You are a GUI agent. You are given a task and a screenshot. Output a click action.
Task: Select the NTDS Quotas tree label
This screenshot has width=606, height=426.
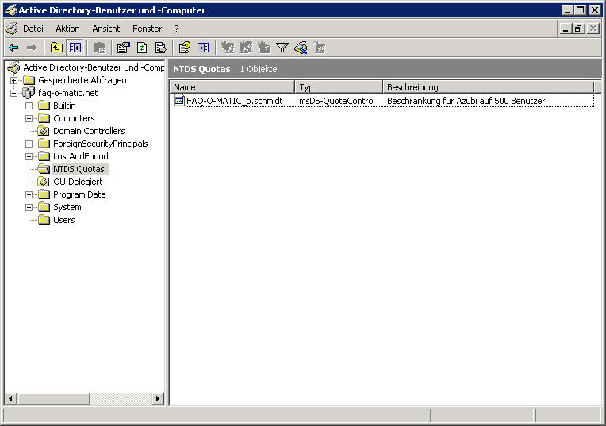click(79, 169)
